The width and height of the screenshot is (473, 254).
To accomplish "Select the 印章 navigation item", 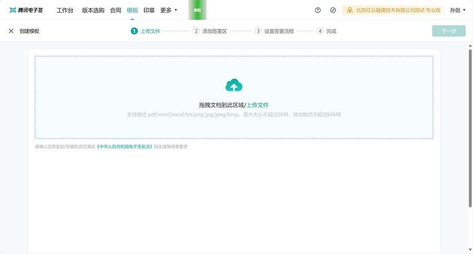I will [x=149, y=10].
